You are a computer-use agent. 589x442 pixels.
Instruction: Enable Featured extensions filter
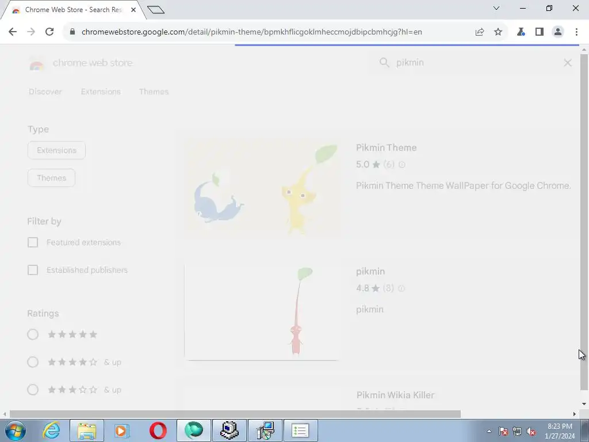(x=33, y=242)
